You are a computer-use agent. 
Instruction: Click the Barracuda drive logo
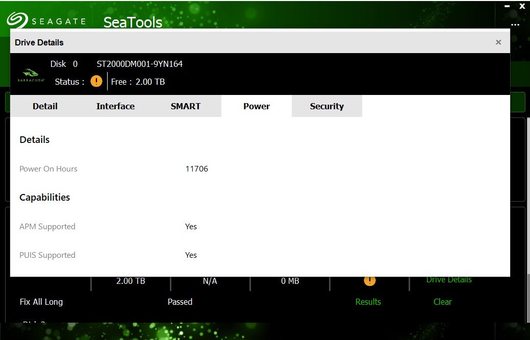click(x=32, y=76)
